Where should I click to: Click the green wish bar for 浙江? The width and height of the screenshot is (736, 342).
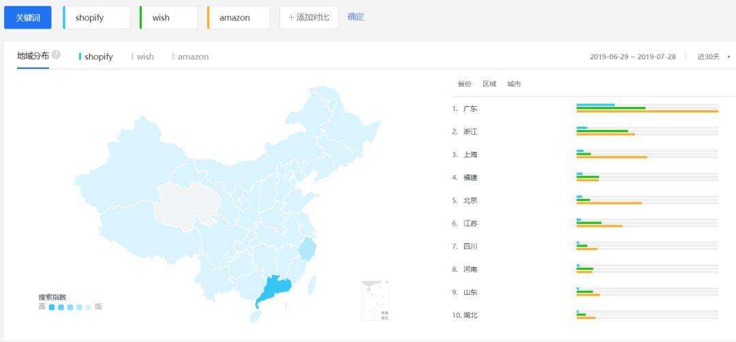click(602, 131)
